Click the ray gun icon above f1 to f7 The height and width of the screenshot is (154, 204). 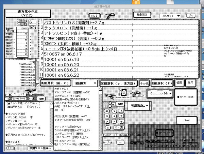(30, 91)
